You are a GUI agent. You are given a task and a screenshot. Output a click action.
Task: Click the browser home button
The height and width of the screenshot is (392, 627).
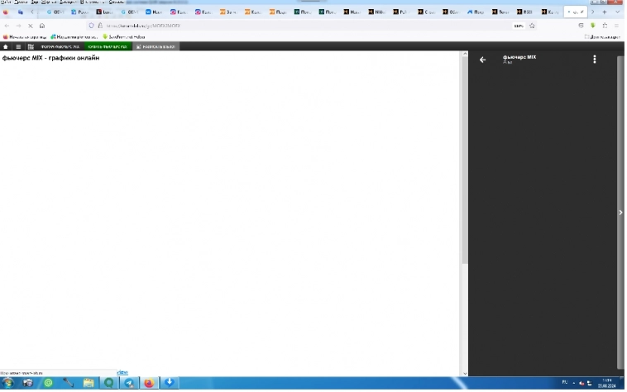(x=42, y=26)
